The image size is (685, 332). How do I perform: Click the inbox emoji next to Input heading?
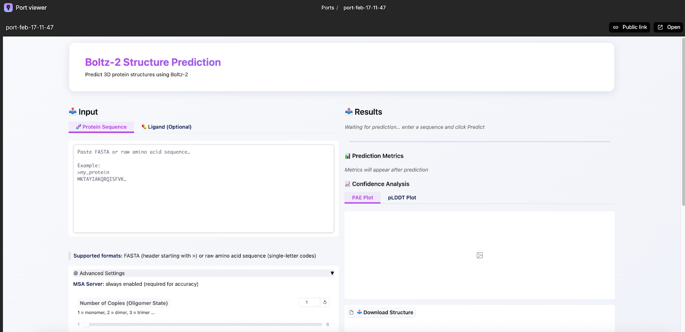73,111
